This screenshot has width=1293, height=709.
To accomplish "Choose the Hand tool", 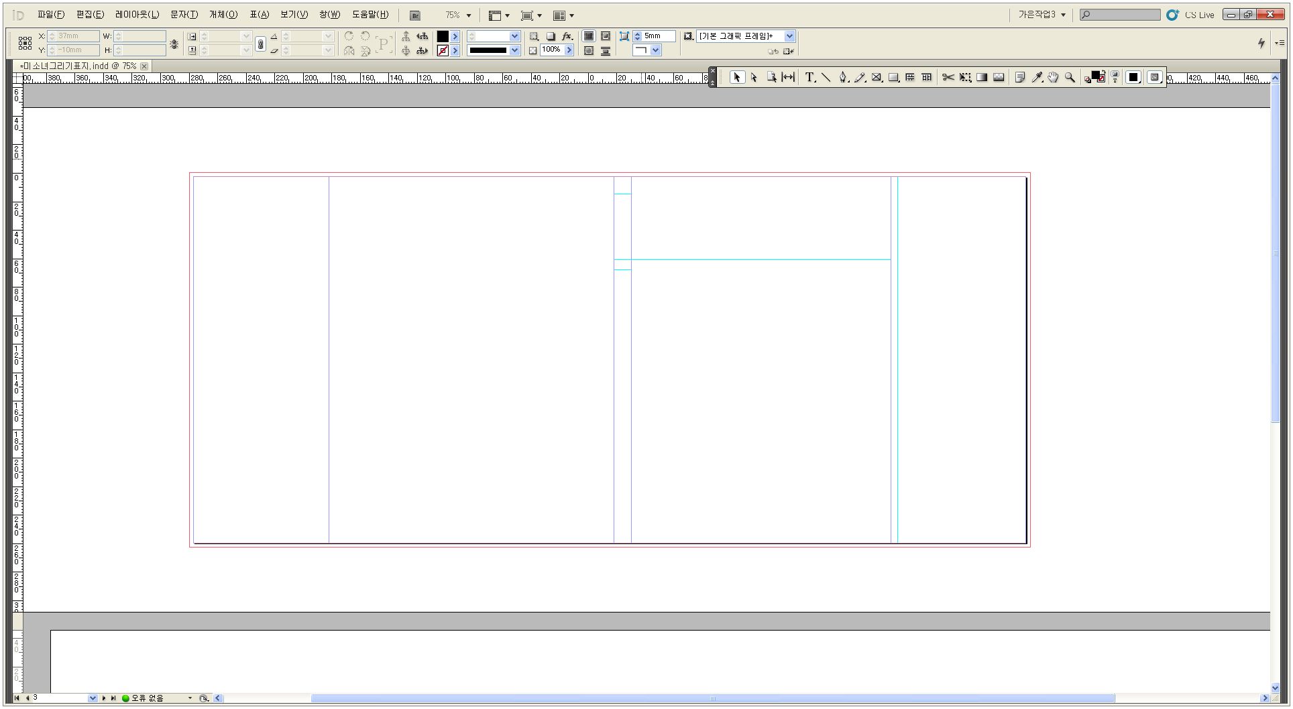I will pos(1053,78).
